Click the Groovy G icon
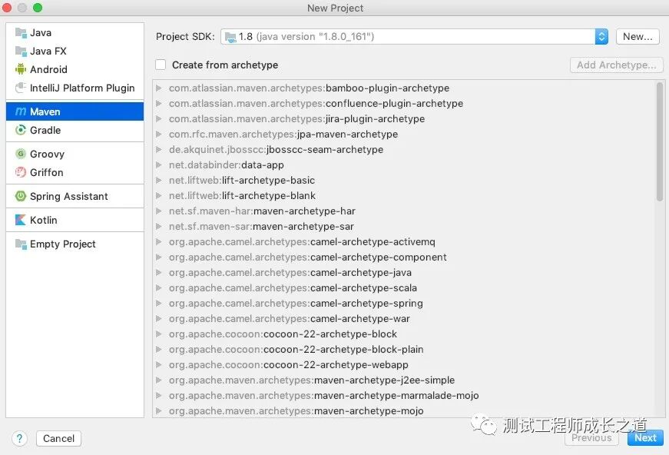669x455 pixels. [21, 154]
